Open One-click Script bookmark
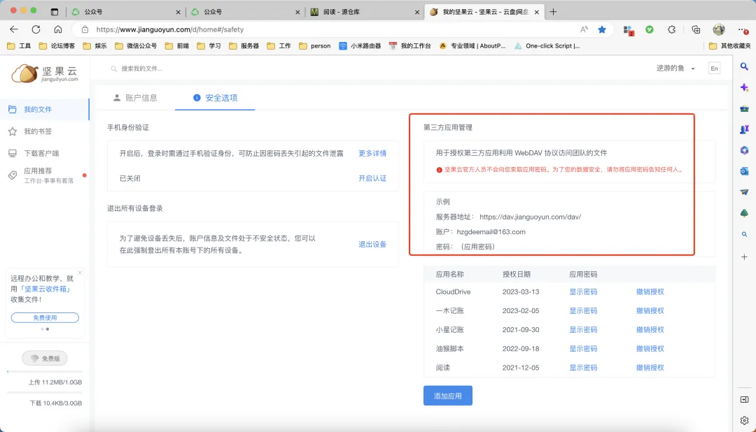Image resolution: width=756 pixels, height=432 pixels. click(547, 45)
